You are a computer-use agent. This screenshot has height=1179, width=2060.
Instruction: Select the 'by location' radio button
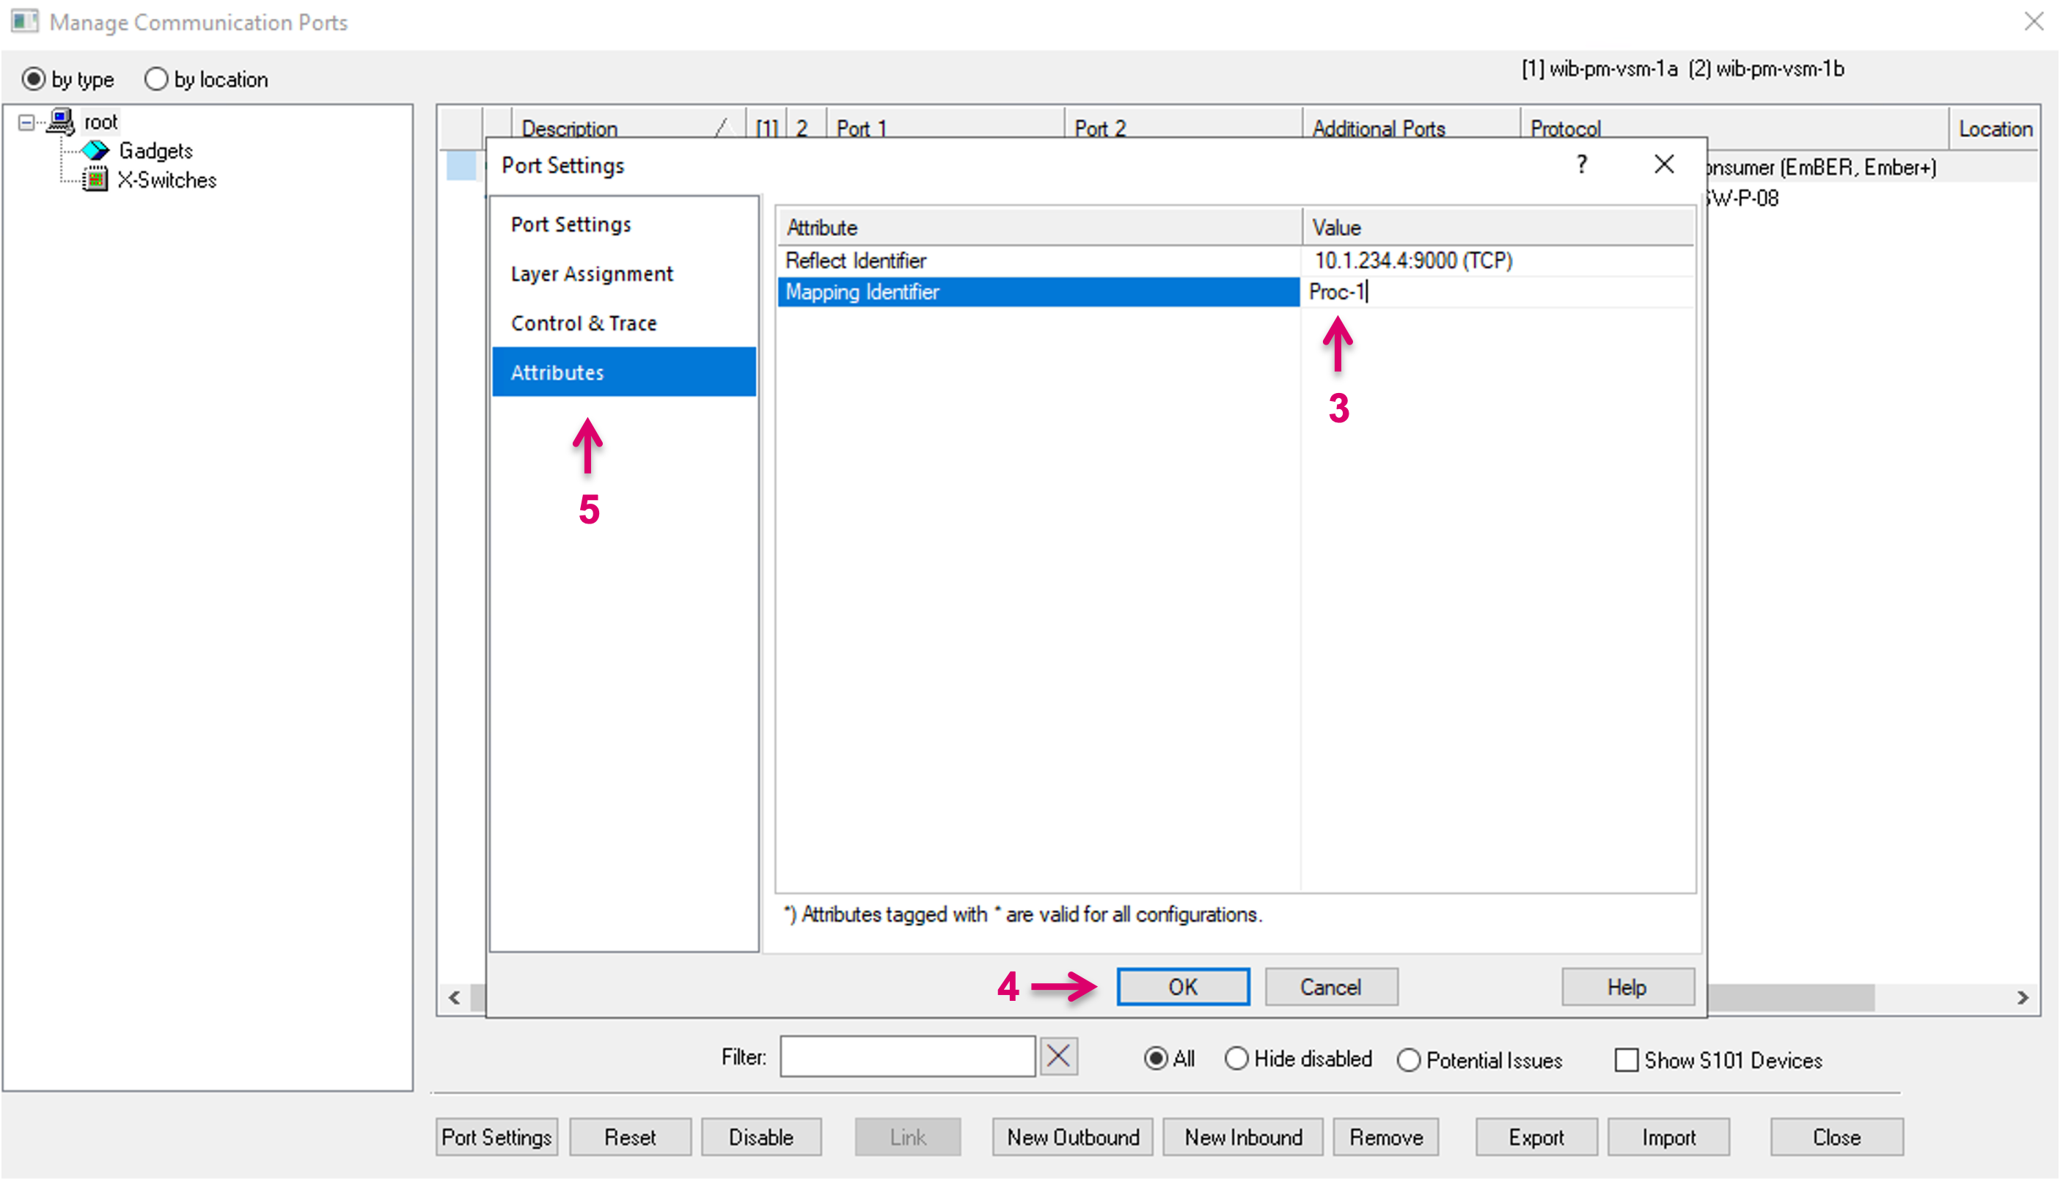pyautogui.click(x=156, y=79)
